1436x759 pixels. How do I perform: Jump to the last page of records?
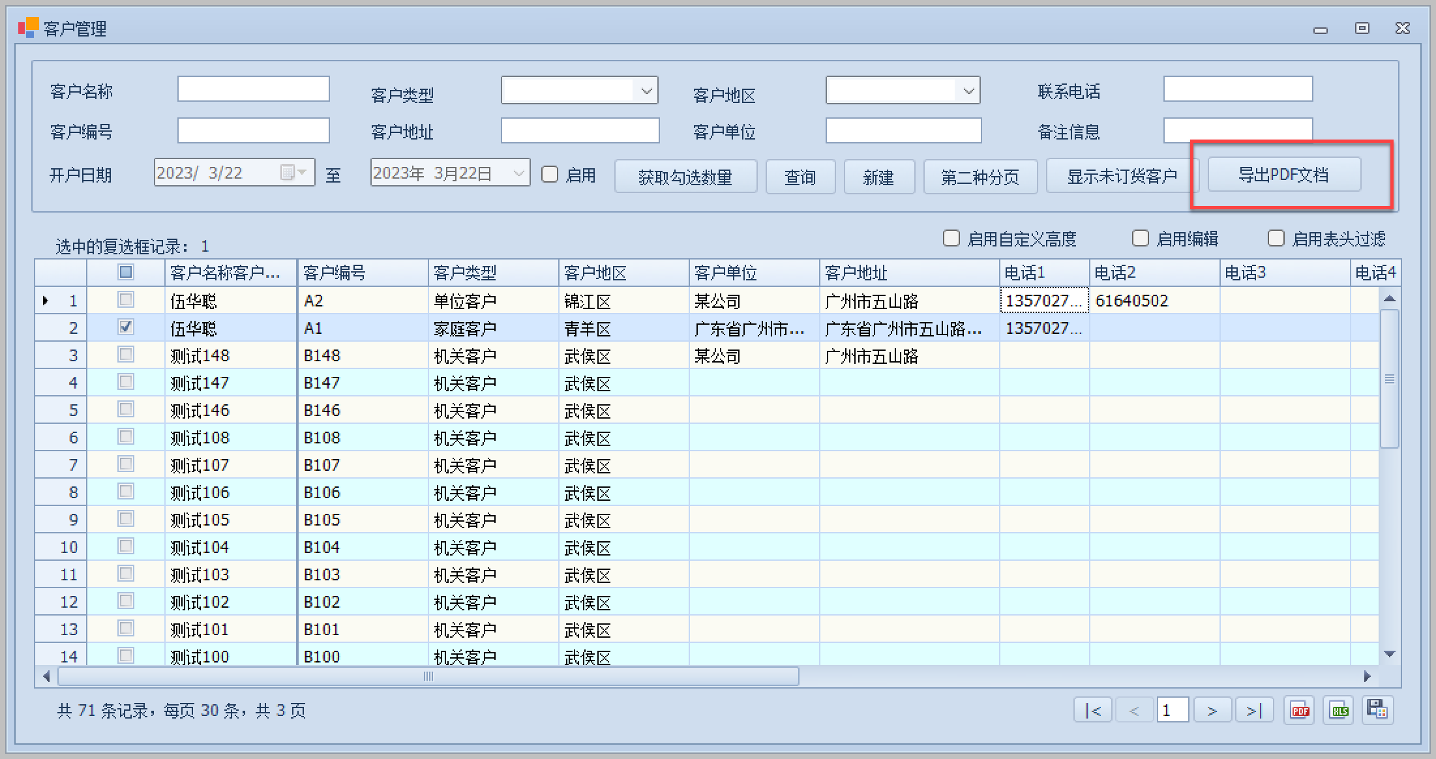point(1254,710)
